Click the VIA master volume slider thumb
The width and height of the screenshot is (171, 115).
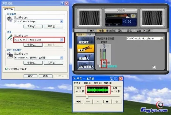[127, 17]
